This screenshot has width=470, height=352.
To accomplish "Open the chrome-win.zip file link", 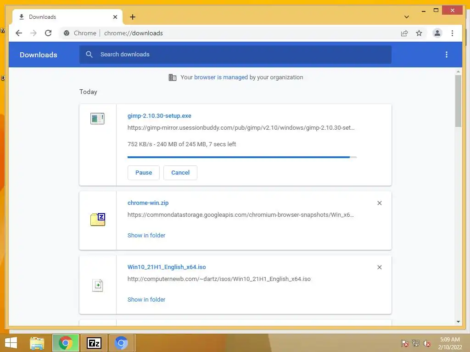I will 148,203.
